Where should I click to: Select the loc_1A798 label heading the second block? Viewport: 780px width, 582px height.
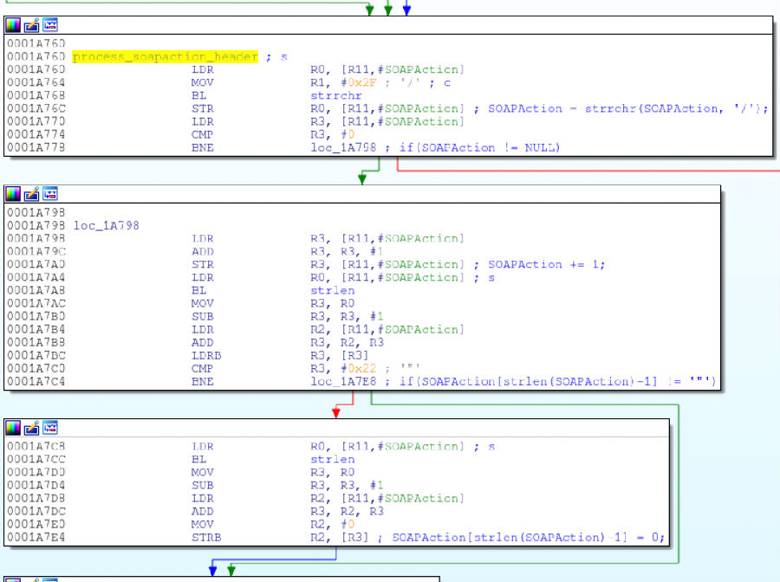click(x=107, y=225)
